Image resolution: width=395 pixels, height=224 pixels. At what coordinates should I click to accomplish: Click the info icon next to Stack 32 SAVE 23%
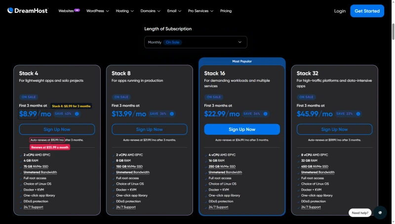(x=358, y=114)
